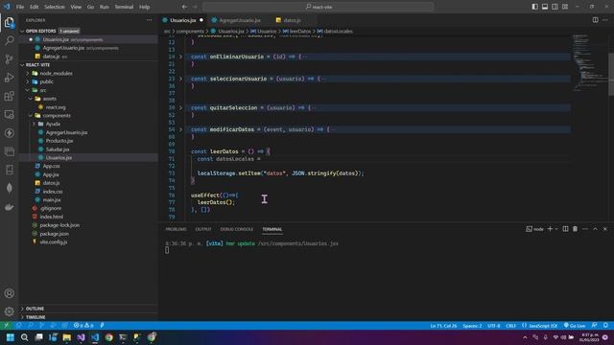Go back with the navigation arrow
Viewport: 614px width, 345px height.
tap(184, 7)
